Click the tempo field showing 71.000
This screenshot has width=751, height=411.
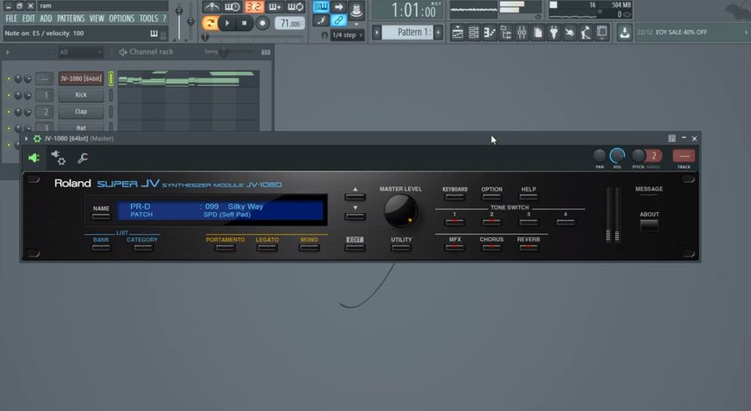coord(290,23)
